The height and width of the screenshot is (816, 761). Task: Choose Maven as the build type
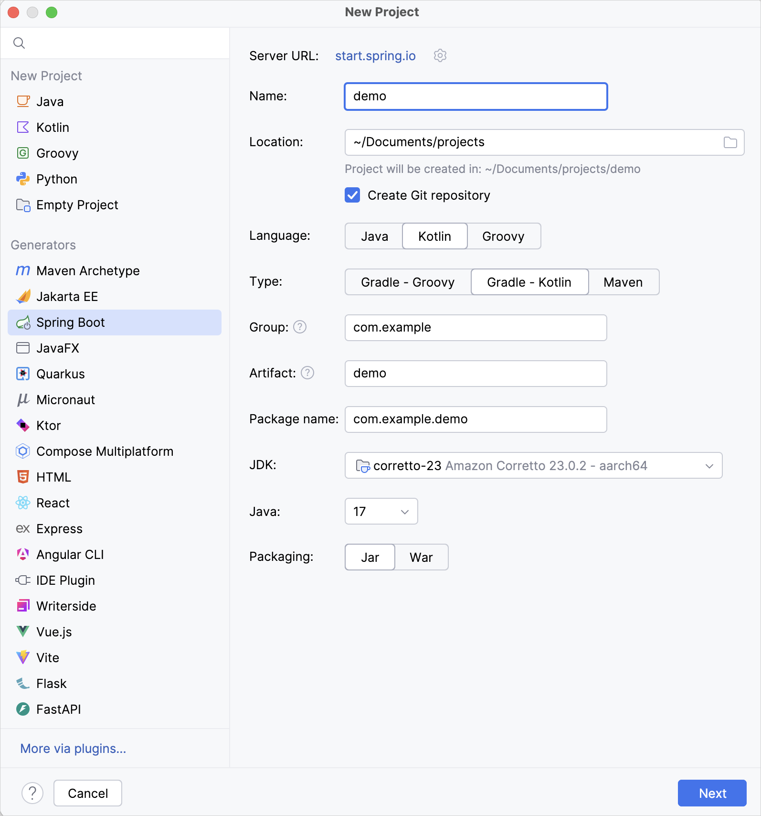(x=623, y=282)
